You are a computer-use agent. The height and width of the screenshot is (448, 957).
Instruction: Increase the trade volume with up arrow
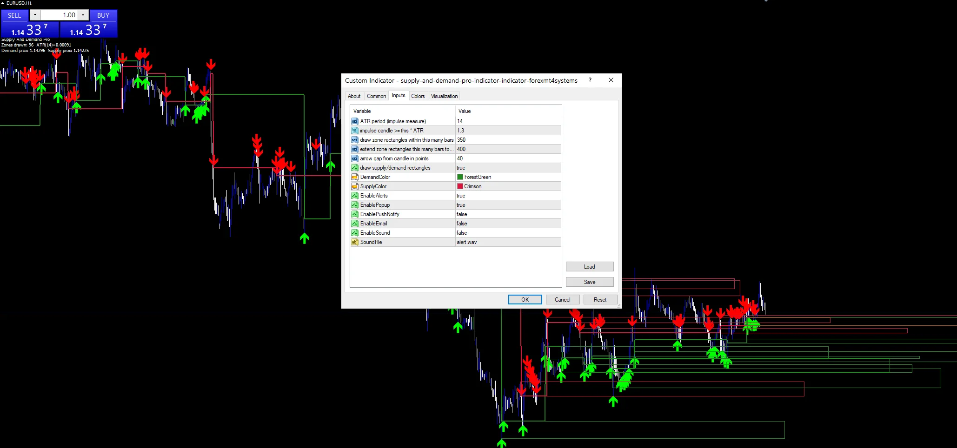[x=83, y=15]
